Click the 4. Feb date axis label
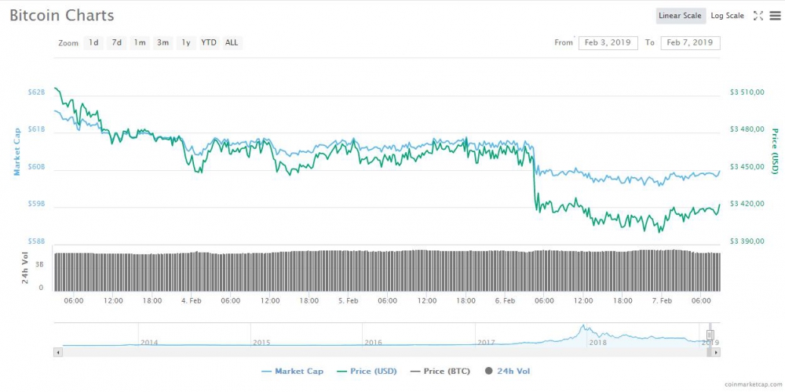The width and height of the screenshot is (785, 392). 192,301
